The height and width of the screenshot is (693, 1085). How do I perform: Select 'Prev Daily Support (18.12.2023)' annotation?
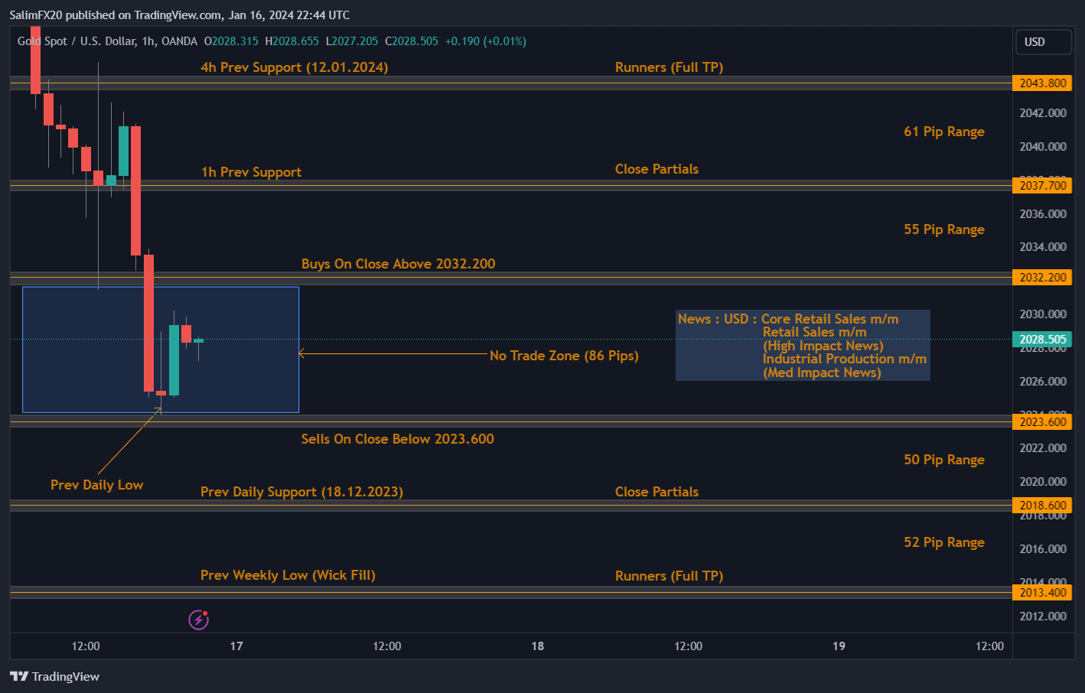301,492
